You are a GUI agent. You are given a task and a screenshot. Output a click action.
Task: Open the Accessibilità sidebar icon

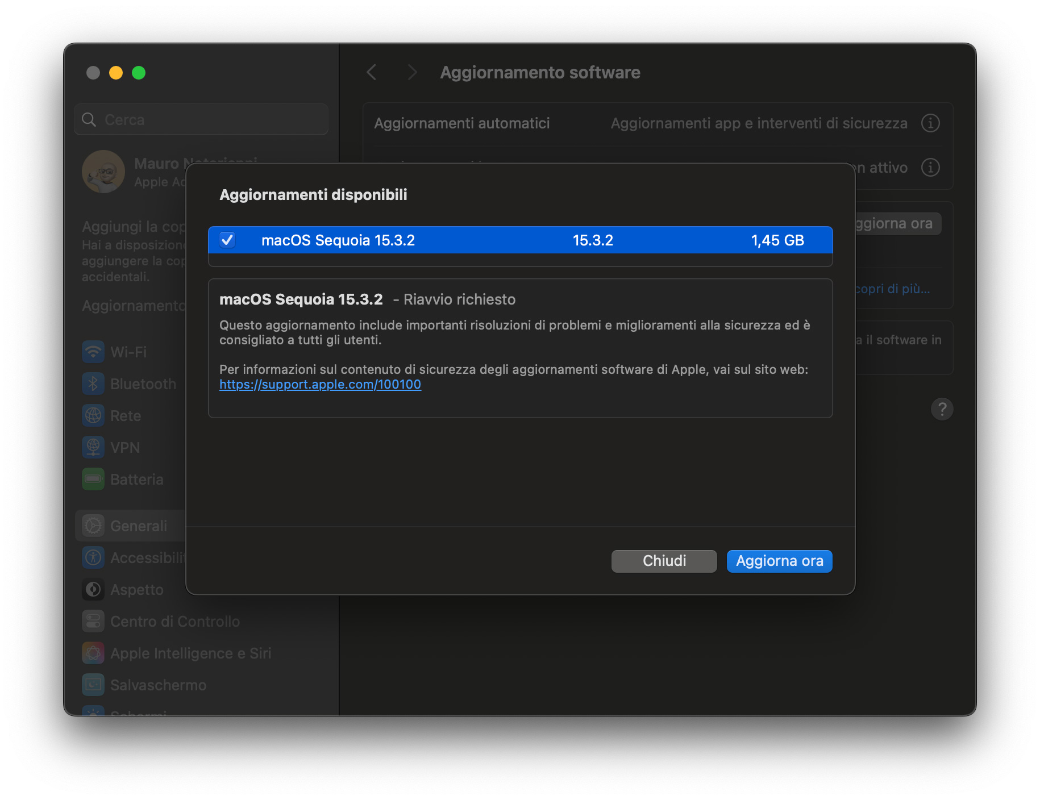[x=93, y=557]
